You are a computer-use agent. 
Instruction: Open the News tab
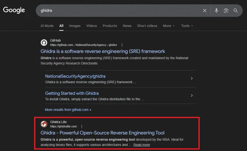click(x=127, y=26)
